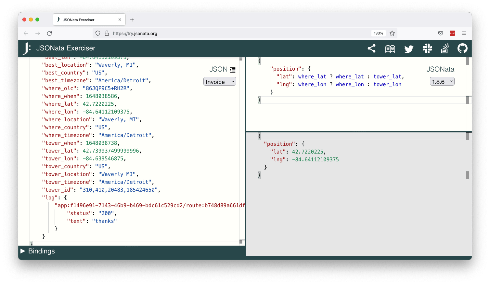This screenshot has width=490, height=284.
Task: Click result "lat": 42.7220225 line
Action: [298, 152]
